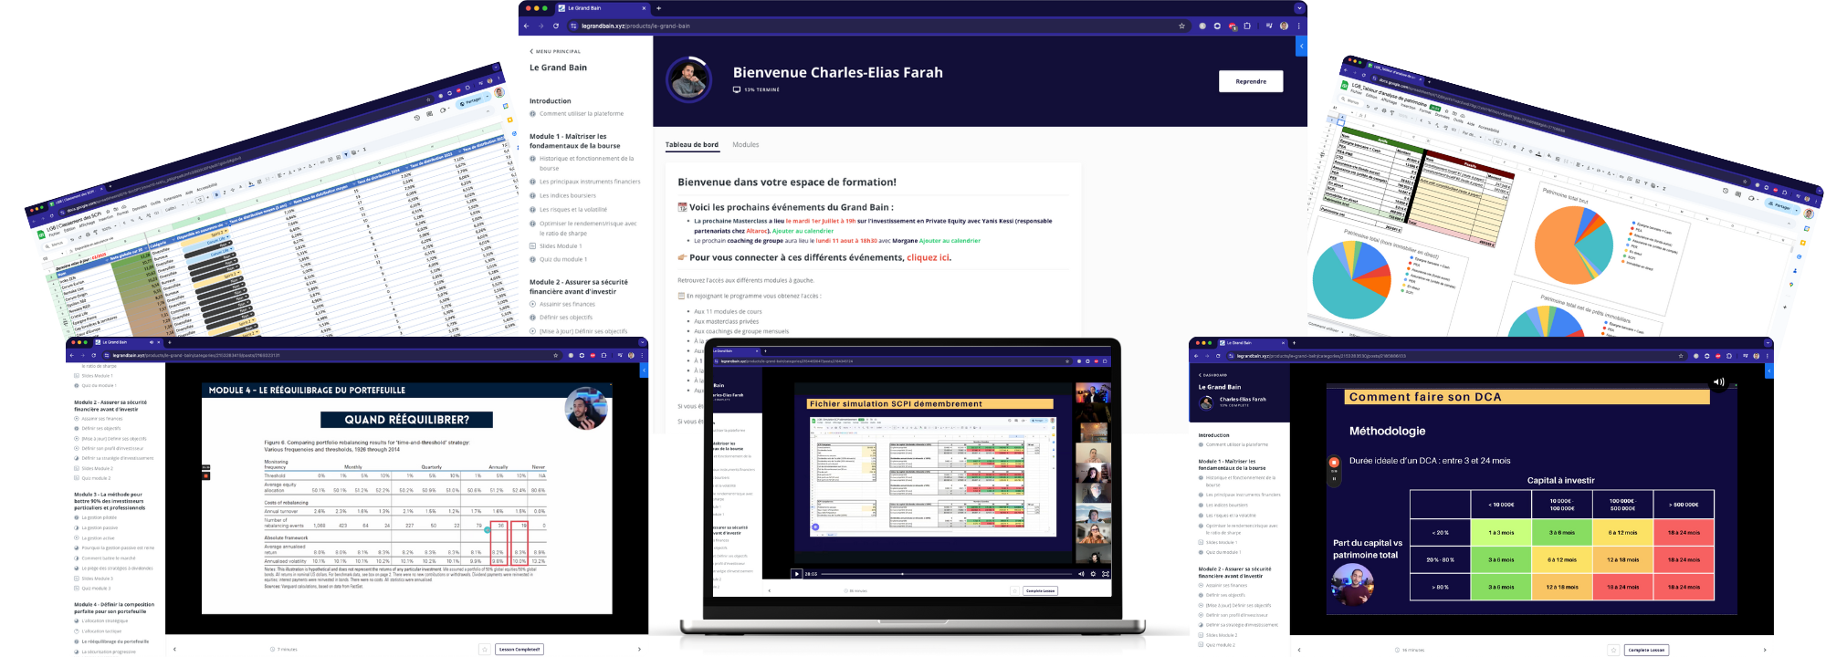Open 'Assainir ses finances' in the dashboard sidebar
The height and width of the screenshot is (657, 1826).
click(567, 305)
